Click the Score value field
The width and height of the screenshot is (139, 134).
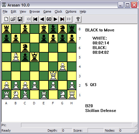point(95,130)
